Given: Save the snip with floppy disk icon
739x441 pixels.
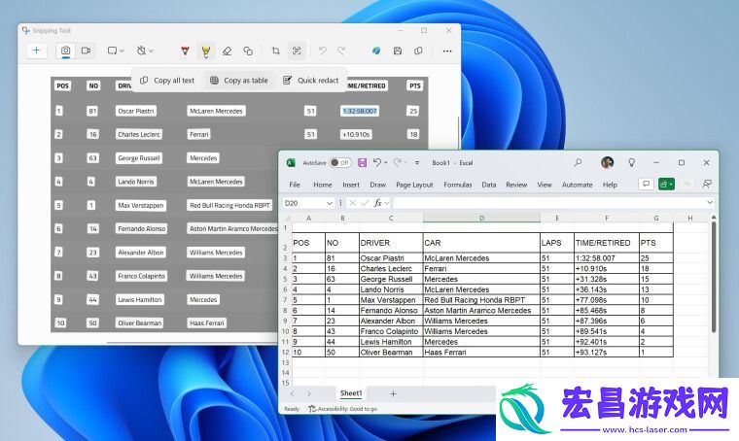Looking at the screenshot, I should click(x=398, y=51).
